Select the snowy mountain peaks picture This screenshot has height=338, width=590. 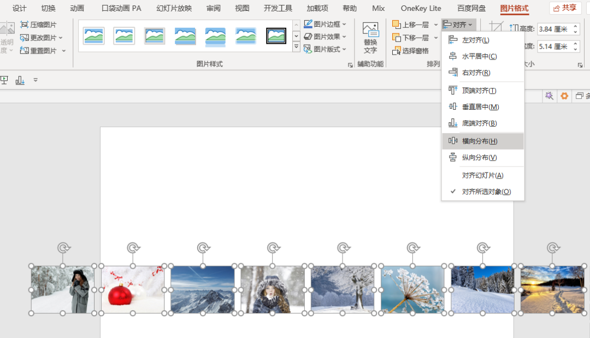[x=203, y=289]
